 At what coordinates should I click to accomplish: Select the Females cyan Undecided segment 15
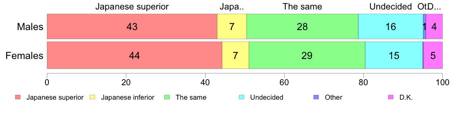pos(394,55)
